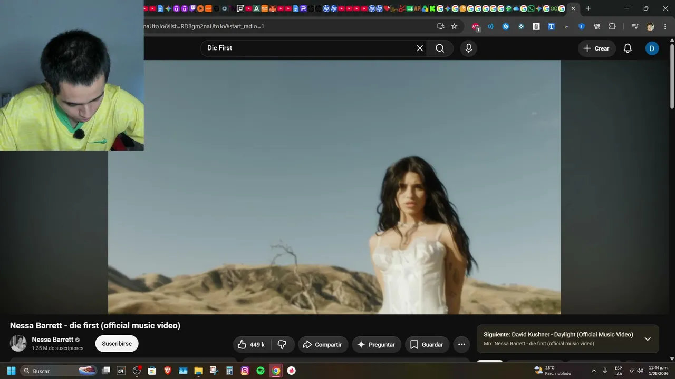
Task: Open the ESP LAA language switcher
Action: (618, 371)
